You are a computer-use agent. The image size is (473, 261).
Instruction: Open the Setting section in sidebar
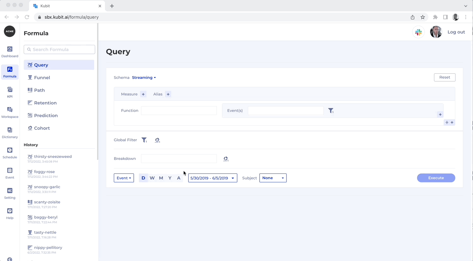10,193
